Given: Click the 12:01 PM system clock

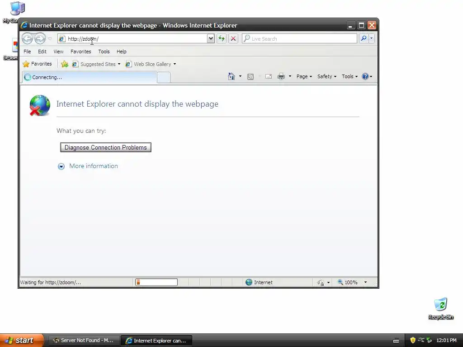Looking at the screenshot, I should click(446, 340).
